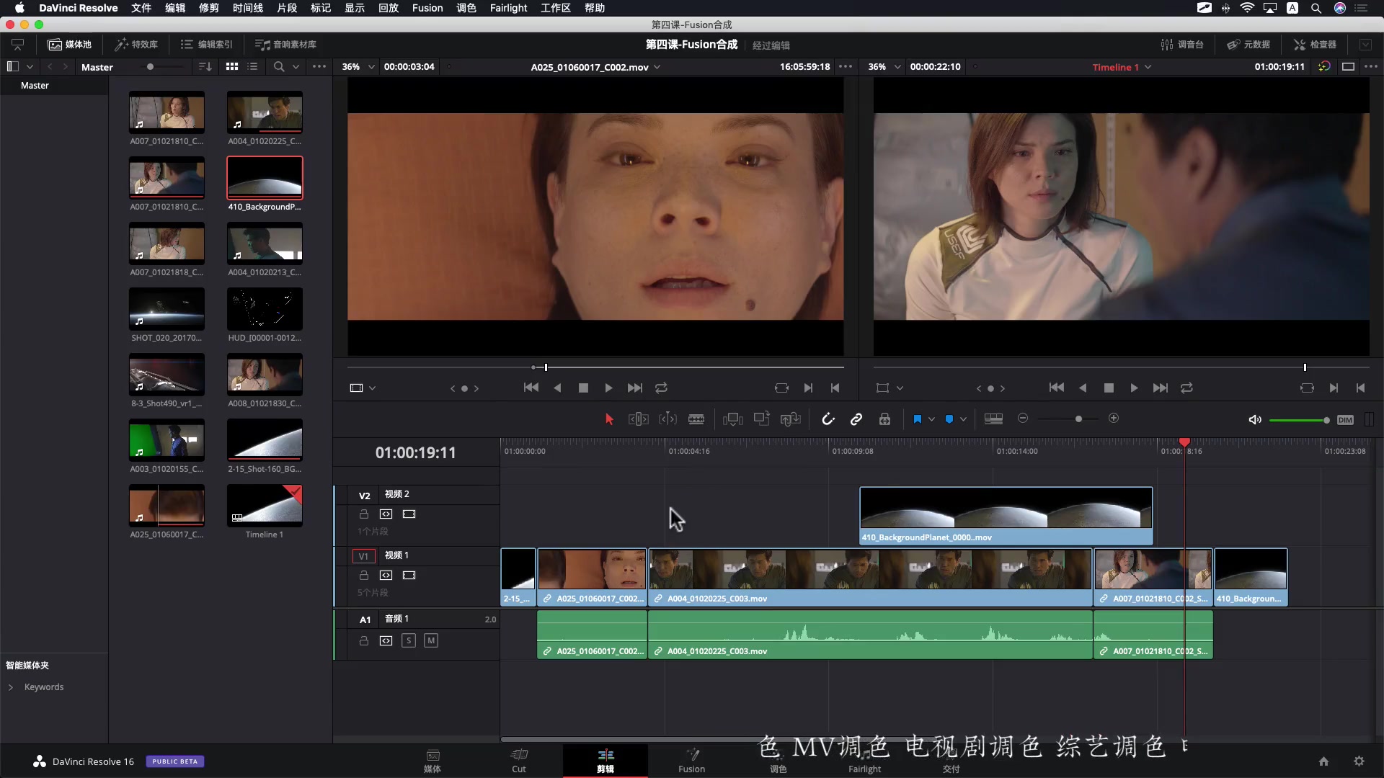The image size is (1384, 778).
Task: Click the full extent zoom icon
Action: coord(993,419)
